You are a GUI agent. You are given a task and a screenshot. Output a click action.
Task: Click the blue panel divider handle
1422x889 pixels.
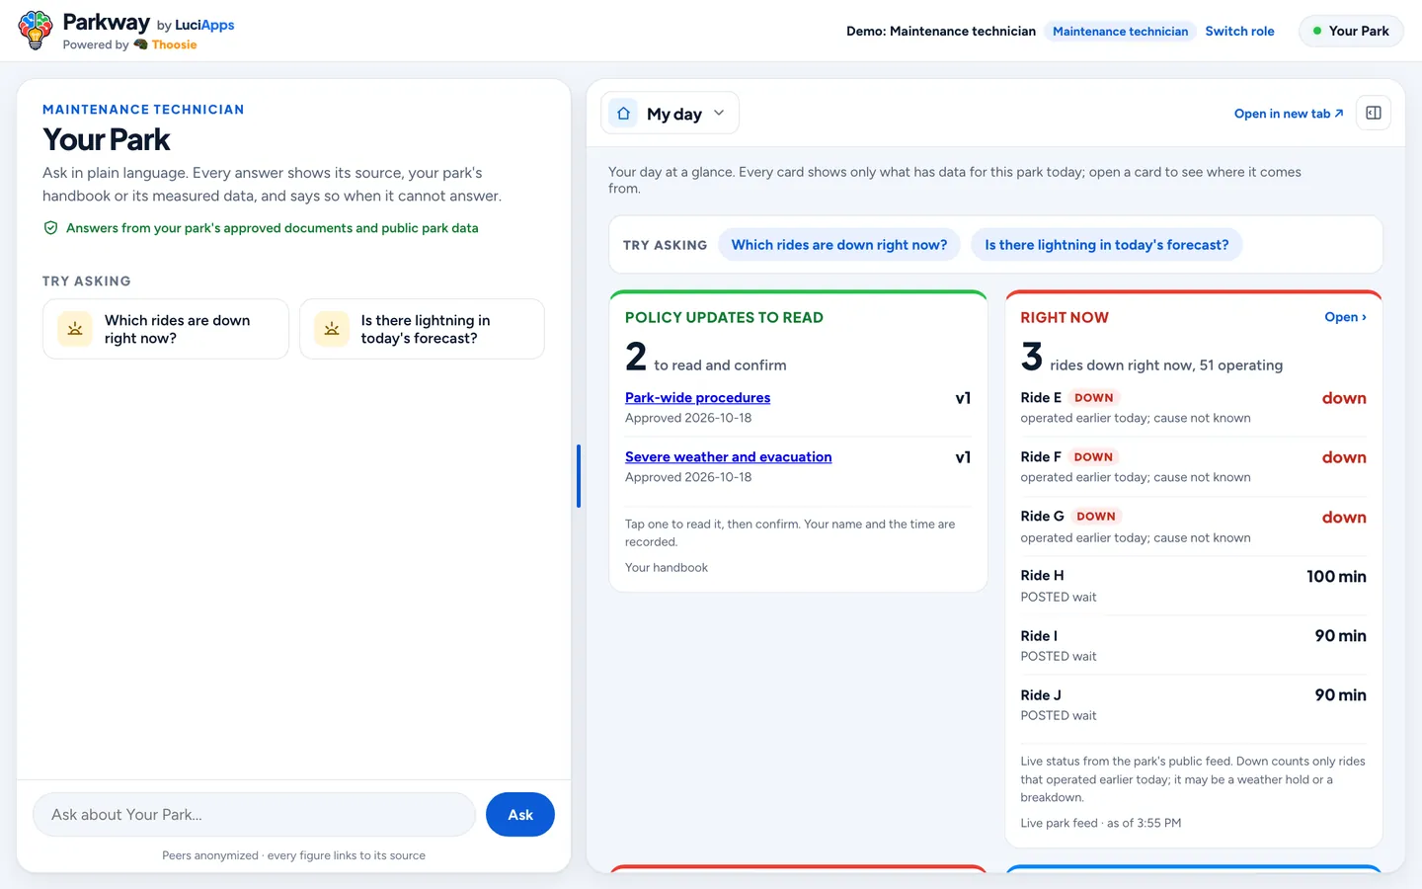579,476
